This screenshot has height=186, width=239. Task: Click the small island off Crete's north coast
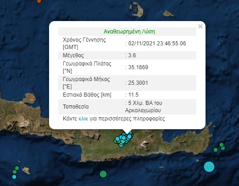click(29, 98)
